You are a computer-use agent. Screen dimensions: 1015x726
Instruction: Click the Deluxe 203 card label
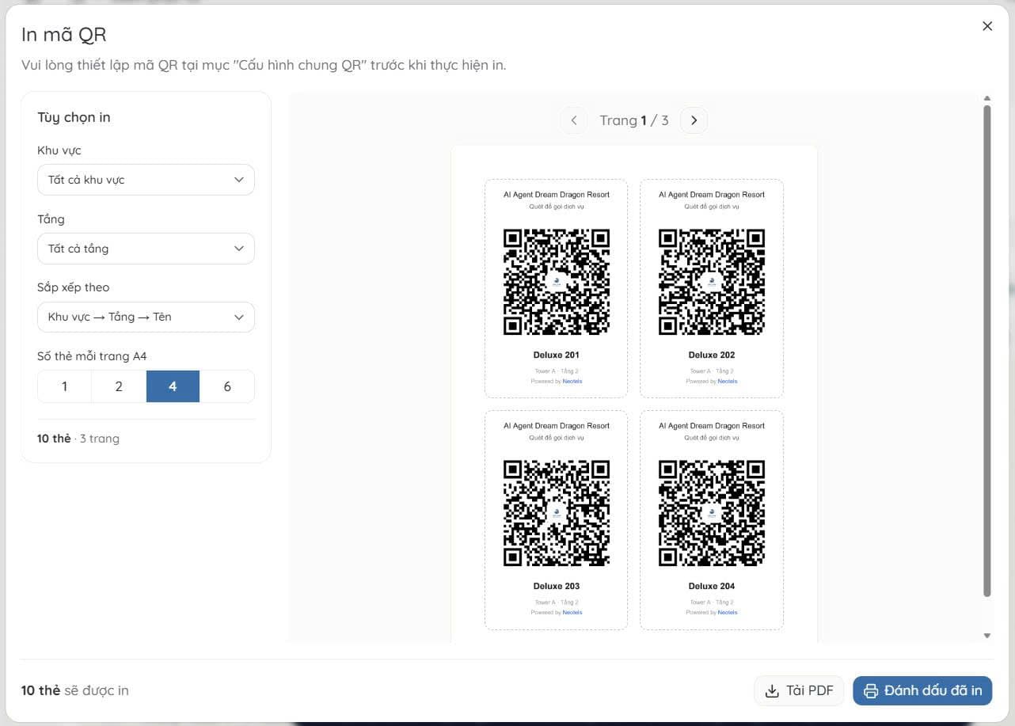pos(557,586)
